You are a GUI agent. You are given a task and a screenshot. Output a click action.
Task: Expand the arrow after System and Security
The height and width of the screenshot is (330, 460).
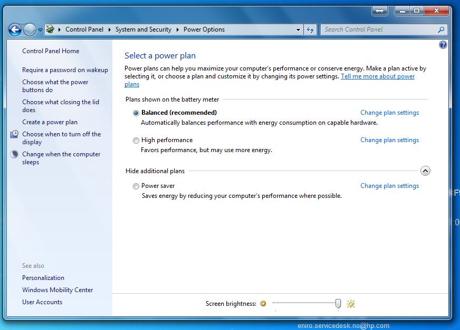pyautogui.click(x=177, y=29)
